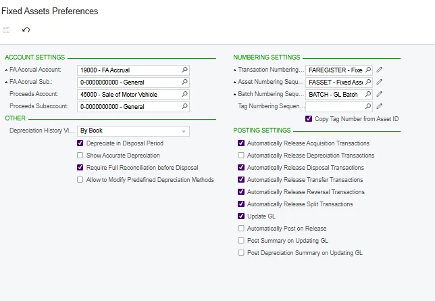Toggle Automatically Post on Release checkbox
This screenshot has height=301, width=435.
pyautogui.click(x=241, y=228)
